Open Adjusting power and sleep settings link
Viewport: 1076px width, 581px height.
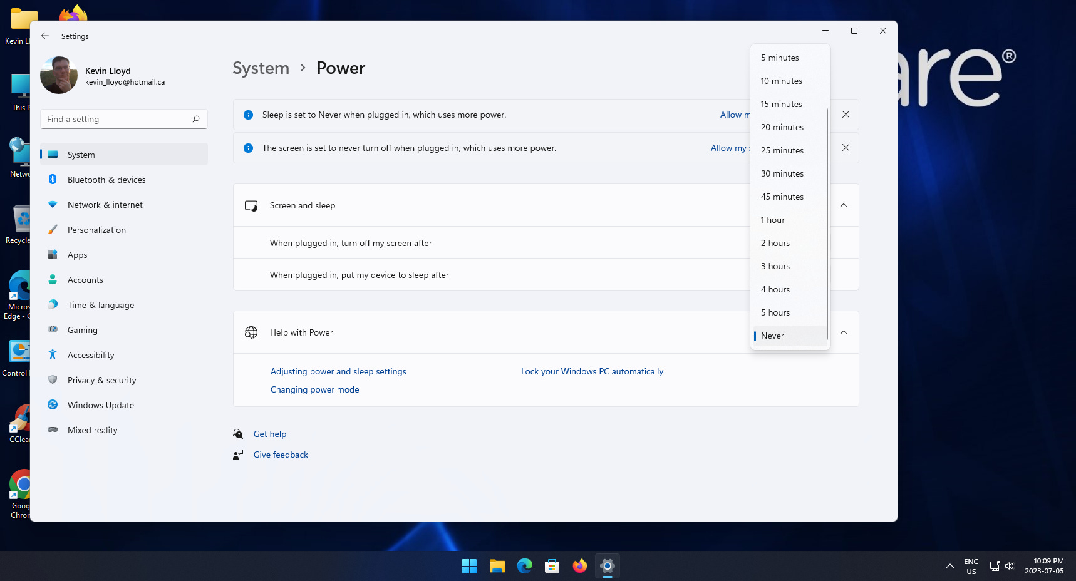(x=338, y=371)
